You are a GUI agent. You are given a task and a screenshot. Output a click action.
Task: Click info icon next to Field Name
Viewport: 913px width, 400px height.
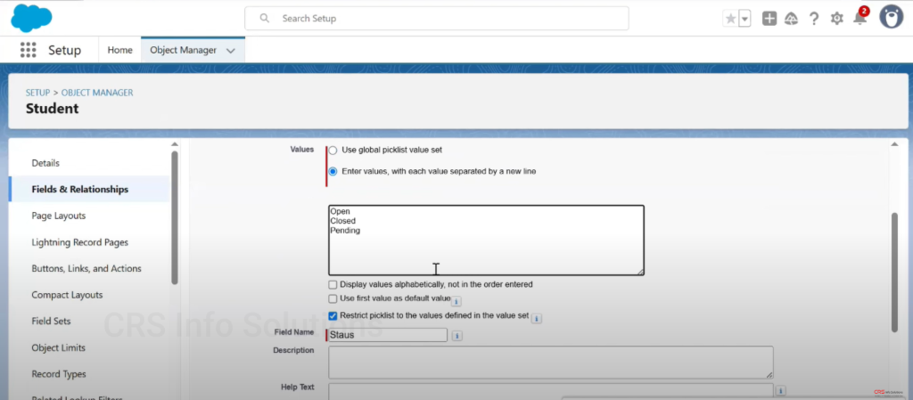pyautogui.click(x=457, y=336)
